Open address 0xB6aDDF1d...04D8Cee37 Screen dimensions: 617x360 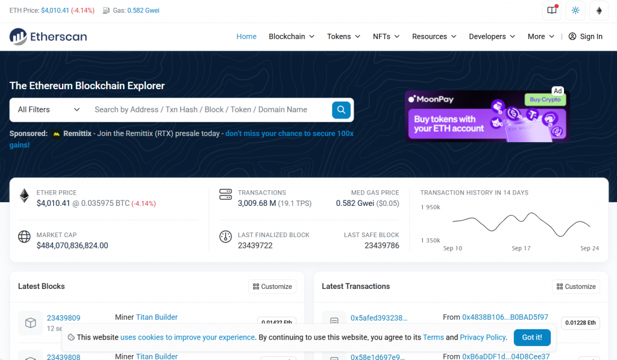click(506, 356)
